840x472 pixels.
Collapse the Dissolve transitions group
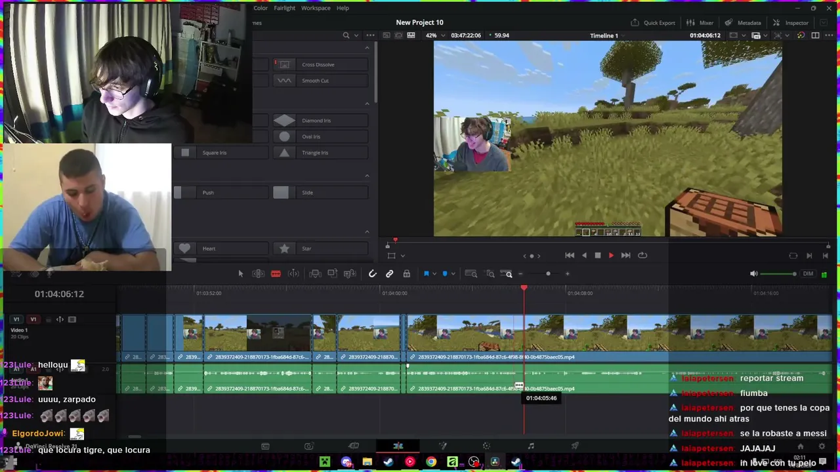(367, 48)
